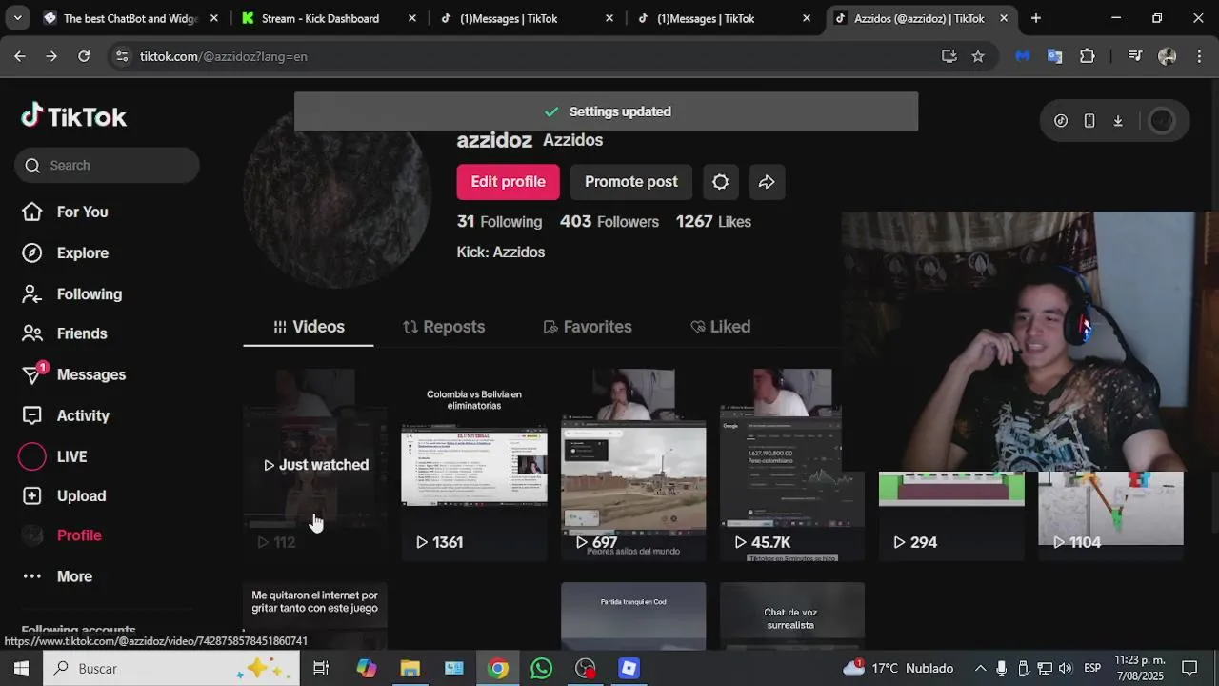This screenshot has width=1219, height=686.
Task: Open For You feed home icon
Action: pos(32,212)
